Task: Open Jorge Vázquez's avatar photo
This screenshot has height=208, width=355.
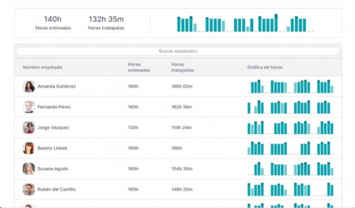Action: (x=29, y=127)
